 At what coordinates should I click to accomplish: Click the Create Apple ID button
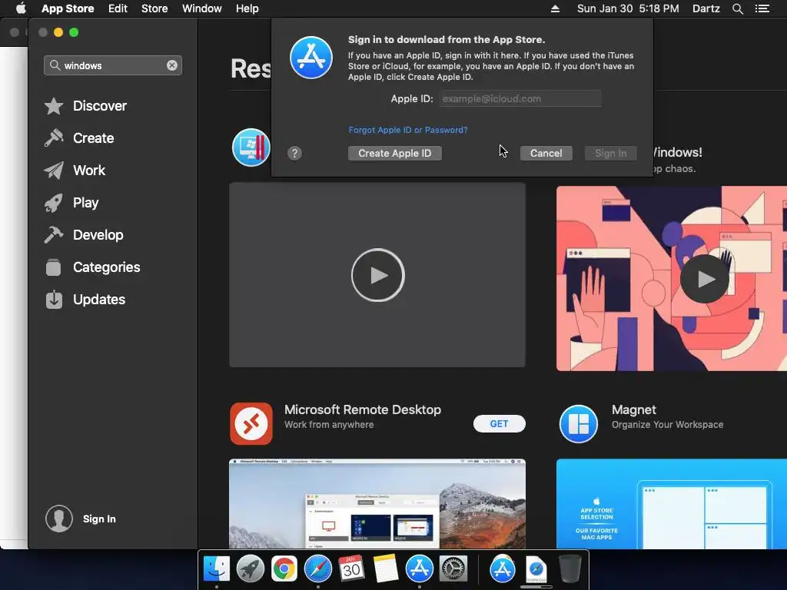(x=394, y=153)
